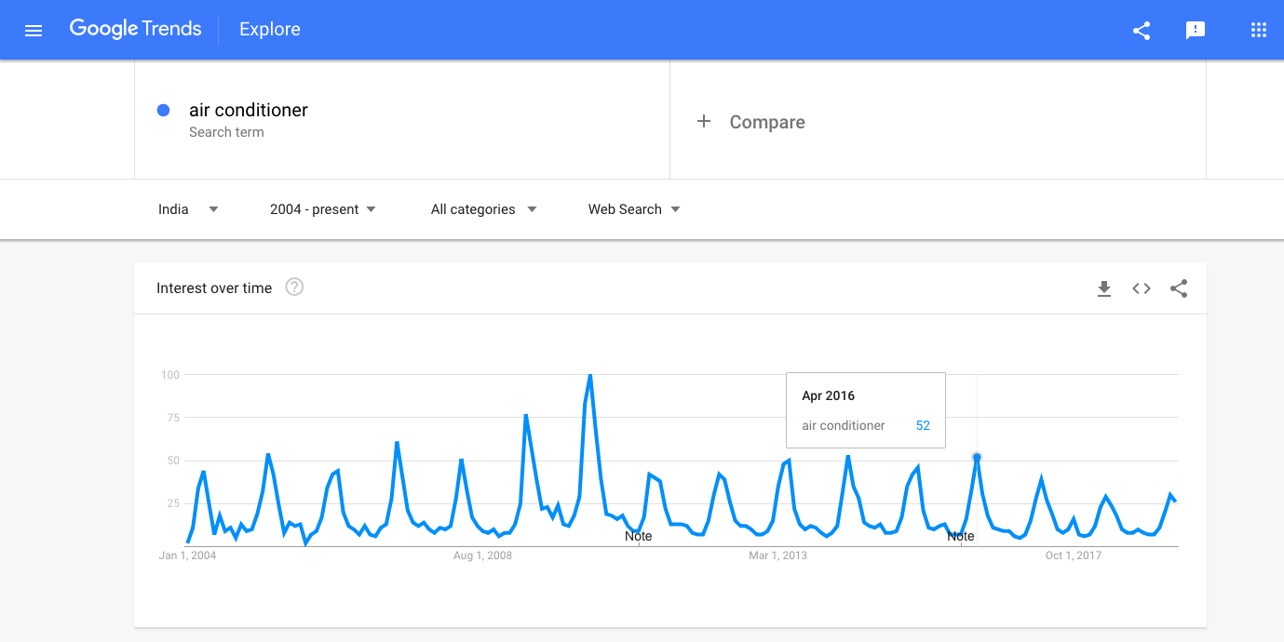Switch to the Explore section

tap(269, 29)
